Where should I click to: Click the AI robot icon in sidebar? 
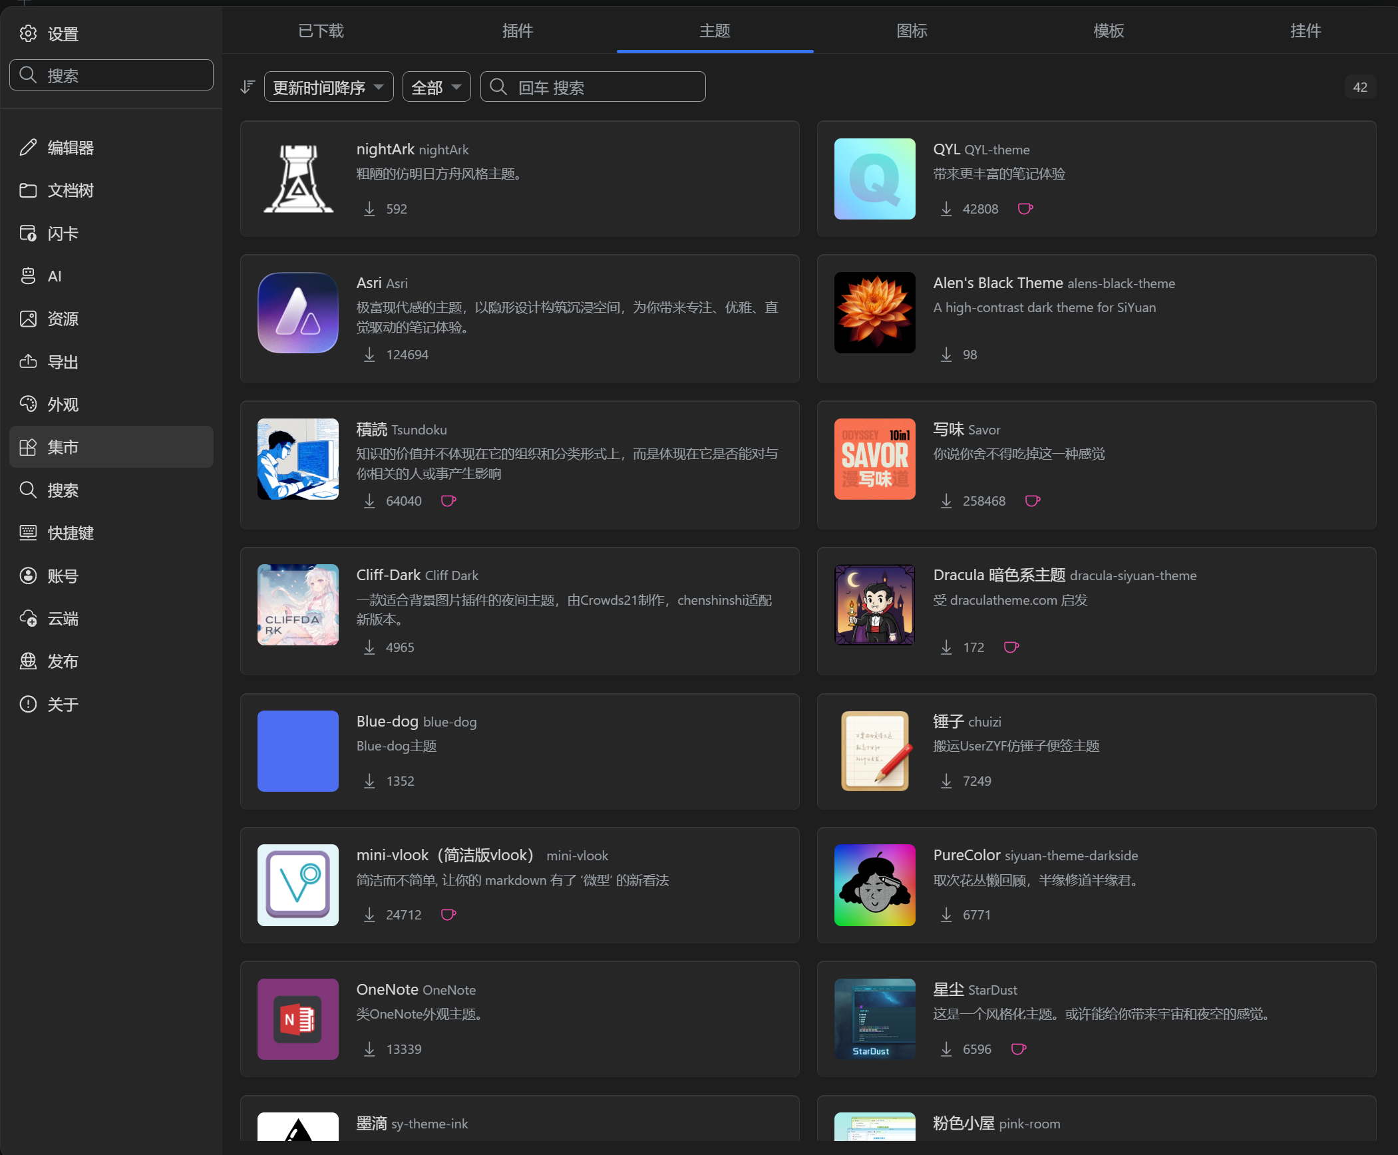click(x=28, y=276)
